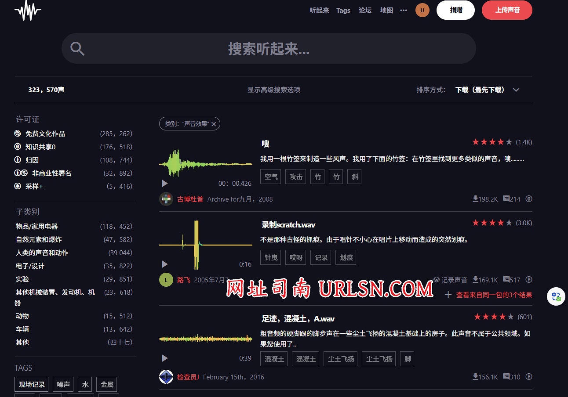Filter by 知识共享0 license
The width and height of the screenshot is (568, 397).
coord(40,147)
